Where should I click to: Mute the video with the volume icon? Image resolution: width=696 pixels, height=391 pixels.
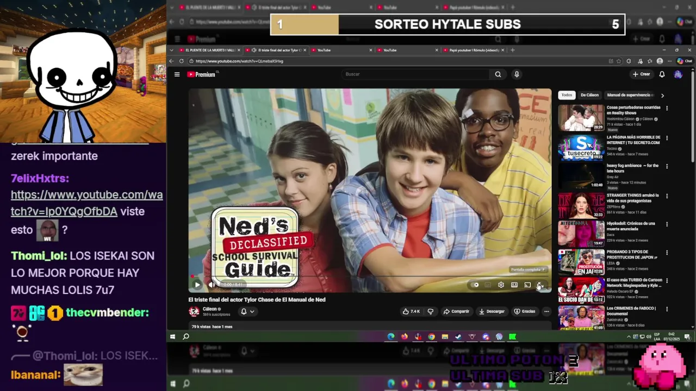click(212, 285)
